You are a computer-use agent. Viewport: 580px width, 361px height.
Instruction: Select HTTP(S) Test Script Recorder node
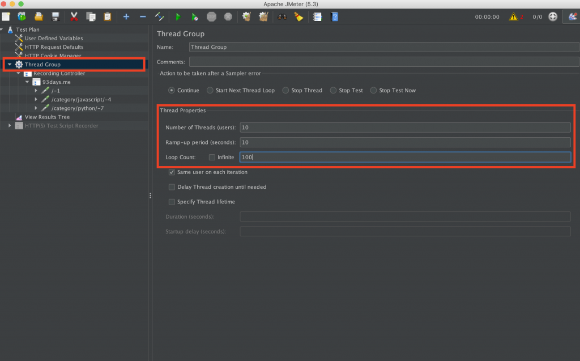[61, 126]
